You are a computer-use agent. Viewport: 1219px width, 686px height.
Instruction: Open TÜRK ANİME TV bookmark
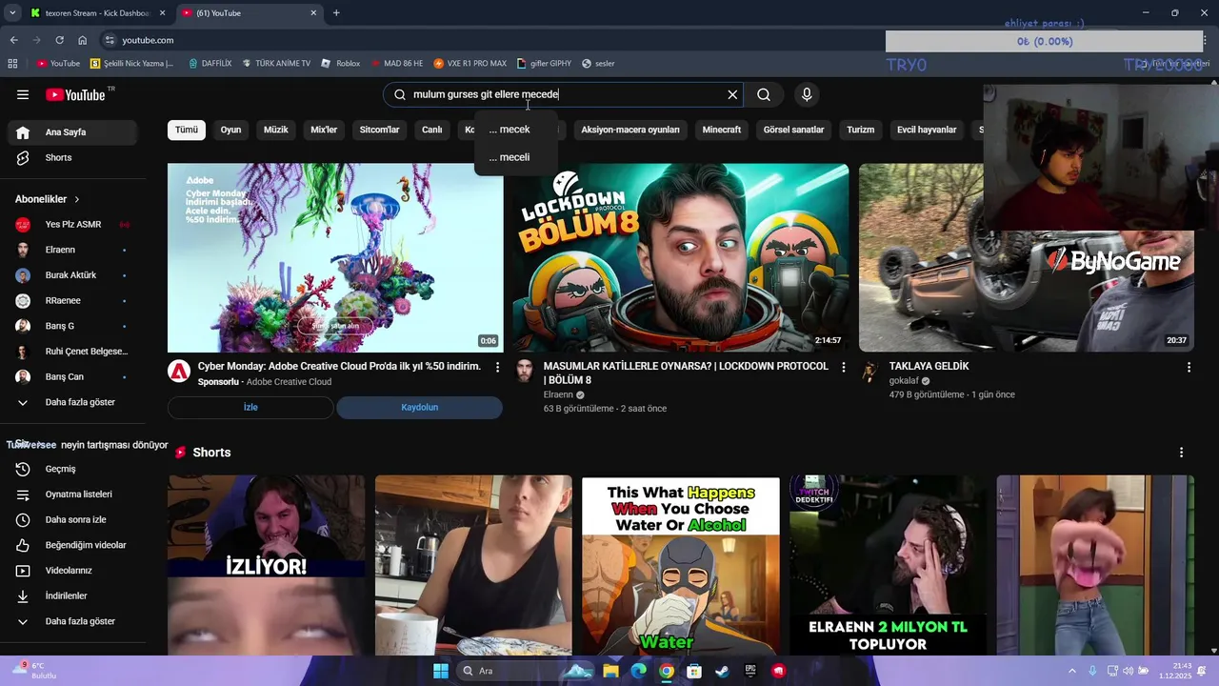[x=276, y=64]
